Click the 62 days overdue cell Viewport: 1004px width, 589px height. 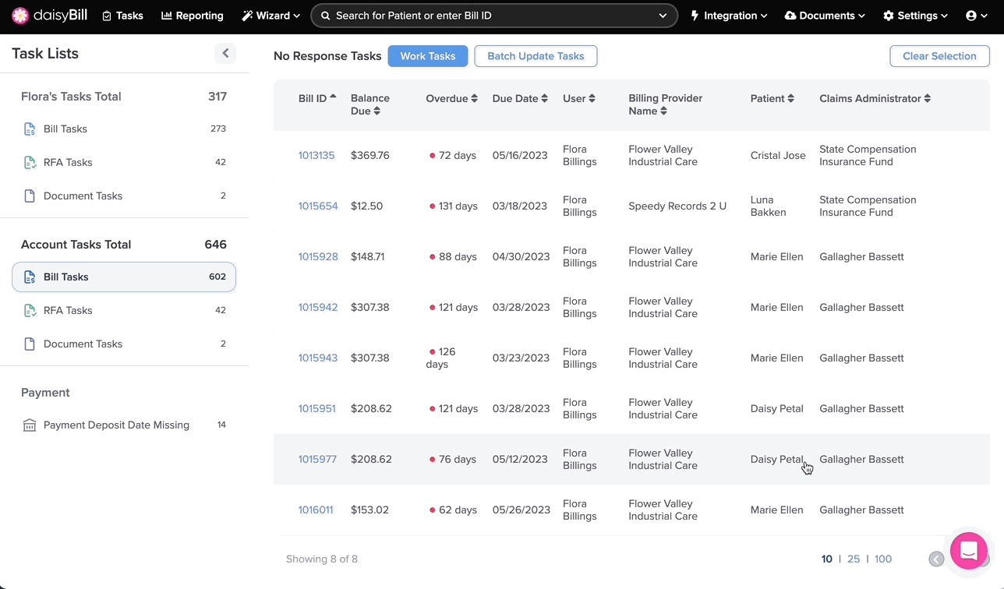coord(453,510)
